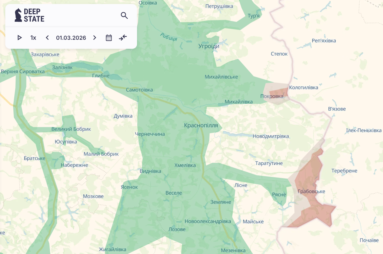Click the DeepState knight logo

[19, 15]
